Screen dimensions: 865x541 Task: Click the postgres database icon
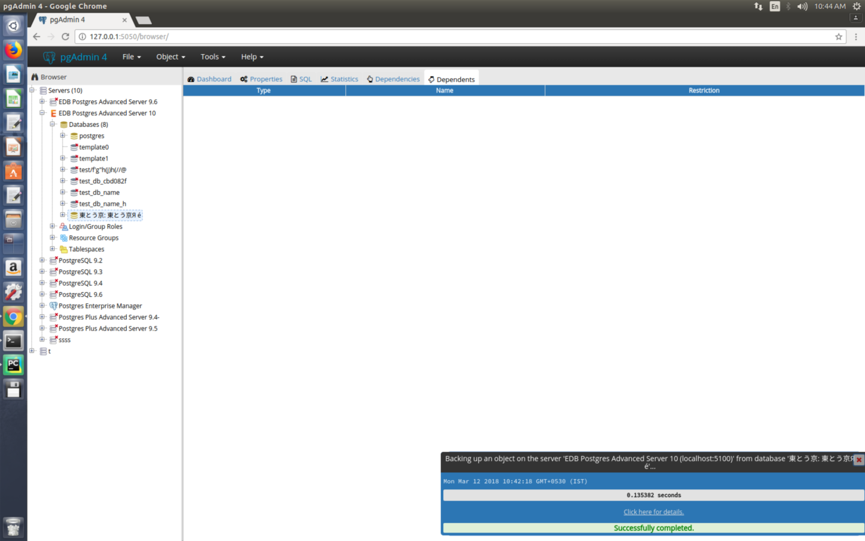coord(74,136)
